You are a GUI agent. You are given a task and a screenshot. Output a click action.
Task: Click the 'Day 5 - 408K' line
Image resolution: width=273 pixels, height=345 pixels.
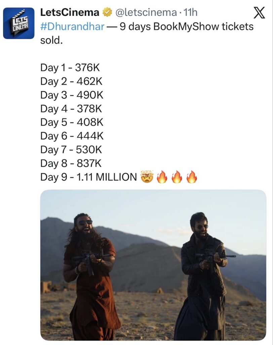pos(72,123)
